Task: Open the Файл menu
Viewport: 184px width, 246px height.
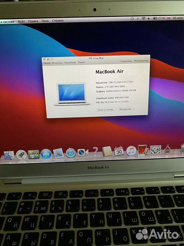Action: point(21,21)
